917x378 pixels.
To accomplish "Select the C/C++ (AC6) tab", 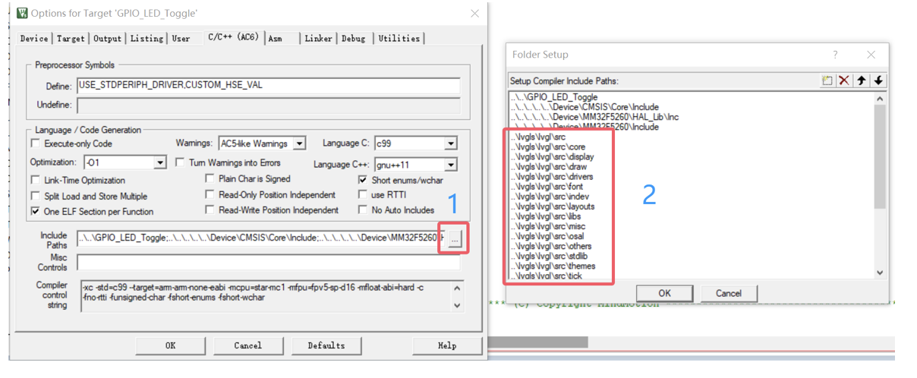I will coord(233,36).
